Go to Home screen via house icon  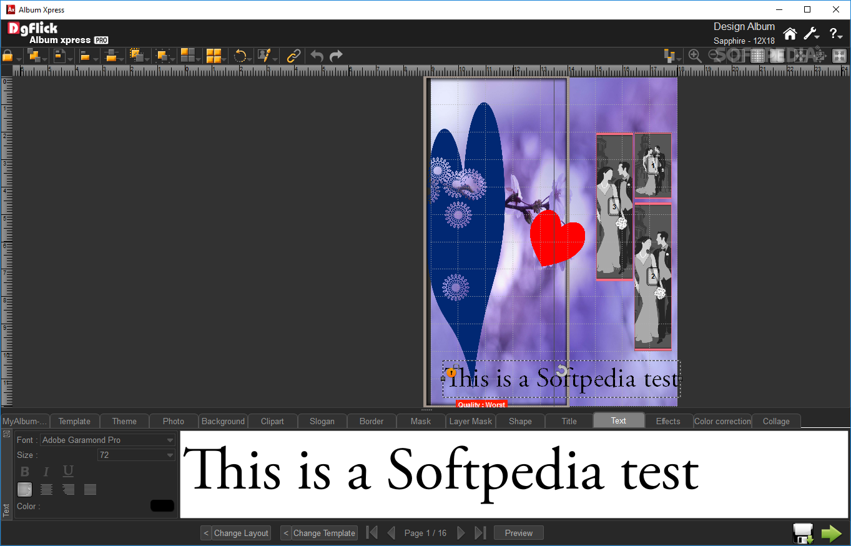pyautogui.click(x=790, y=34)
